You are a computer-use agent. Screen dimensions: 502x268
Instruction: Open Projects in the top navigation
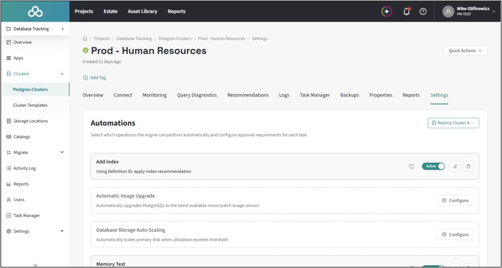pyautogui.click(x=84, y=12)
